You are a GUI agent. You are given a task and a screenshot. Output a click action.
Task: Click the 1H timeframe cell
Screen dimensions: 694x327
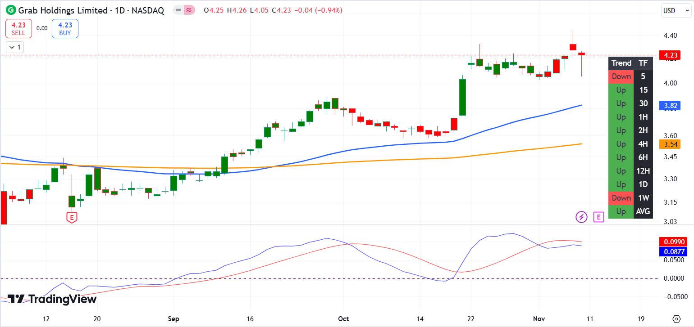click(x=643, y=117)
